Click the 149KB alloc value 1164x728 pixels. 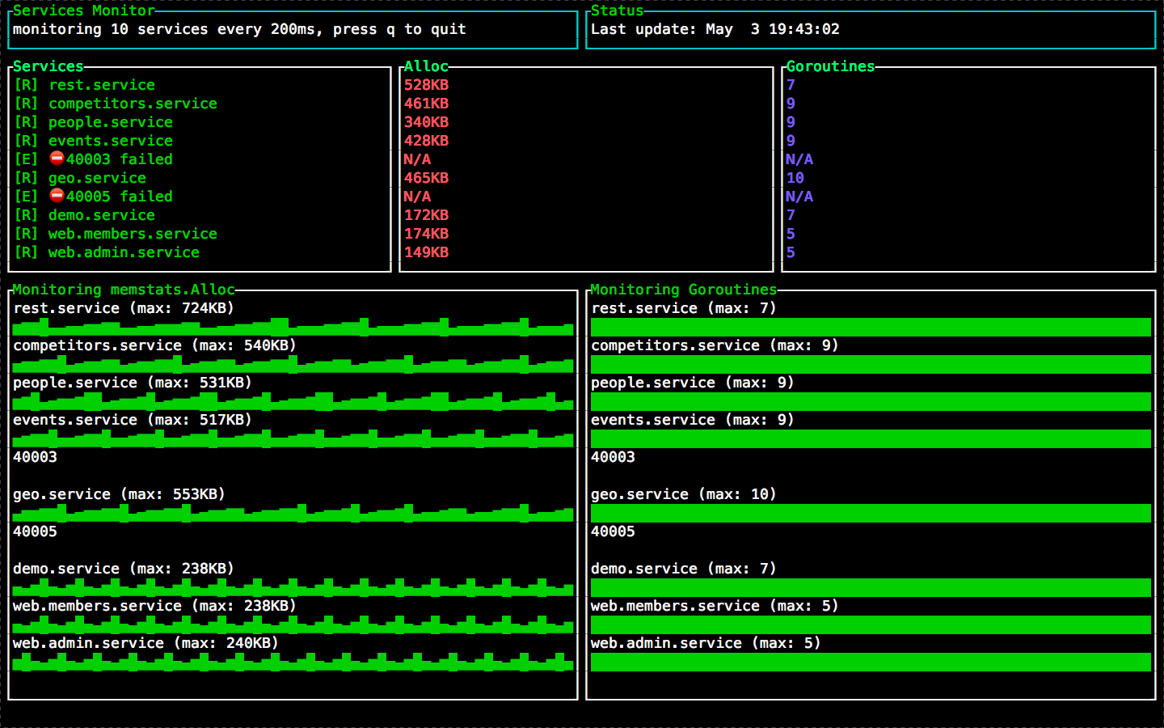point(426,252)
